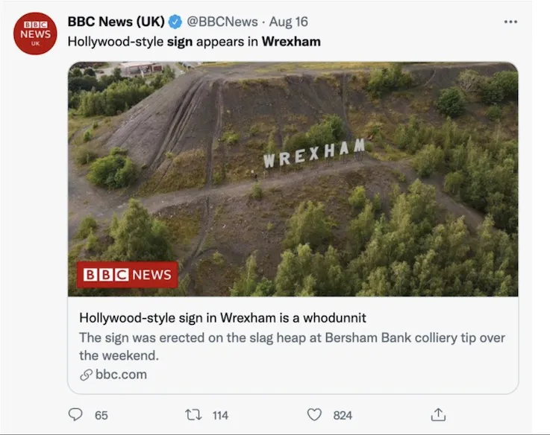Viewport: 550px width, 435px height.
Task: Open the share upload icon
Action: [438, 415]
